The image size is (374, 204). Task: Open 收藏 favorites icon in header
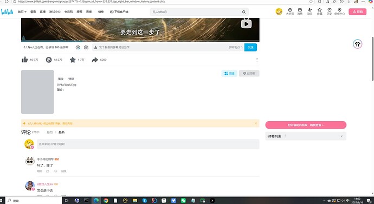tap(320, 11)
